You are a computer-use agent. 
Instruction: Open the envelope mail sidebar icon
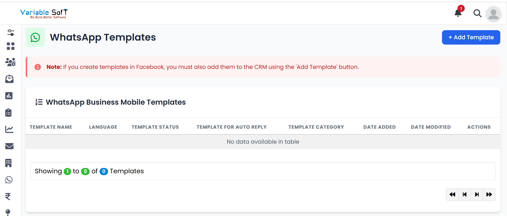tap(9, 146)
